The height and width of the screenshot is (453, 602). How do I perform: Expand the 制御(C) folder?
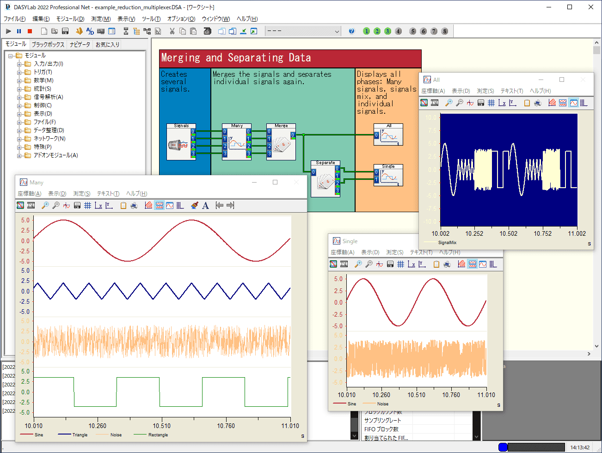click(x=19, y=105)
